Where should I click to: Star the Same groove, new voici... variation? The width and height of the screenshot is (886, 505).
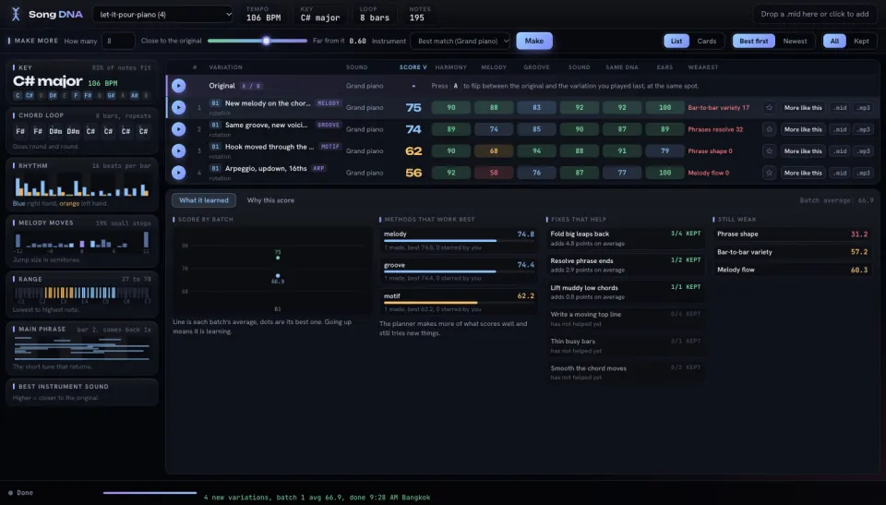click(769, 129)
